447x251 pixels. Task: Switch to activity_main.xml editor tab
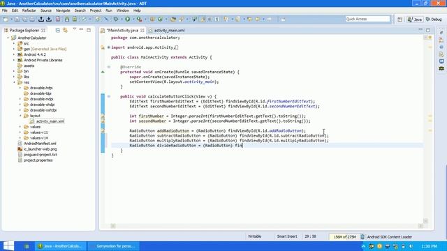(x=169, y=31)
